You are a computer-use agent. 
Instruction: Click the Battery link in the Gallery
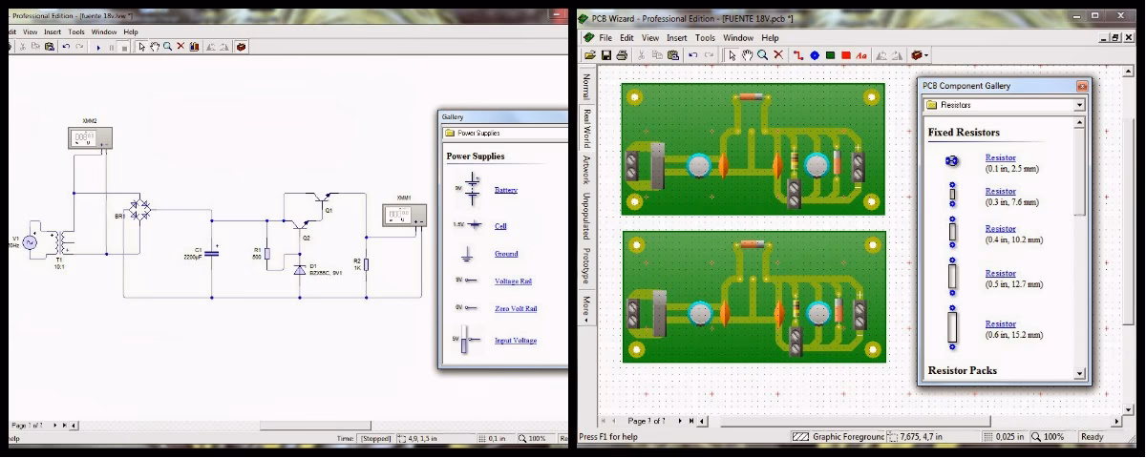pyautogui.click(x=505, y=190)
